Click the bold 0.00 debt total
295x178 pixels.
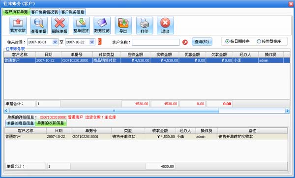(x=219, y=104)
